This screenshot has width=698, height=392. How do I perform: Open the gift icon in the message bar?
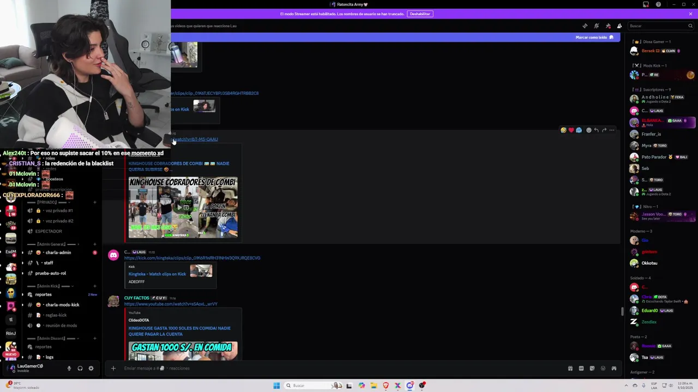(x=570, y=368)
